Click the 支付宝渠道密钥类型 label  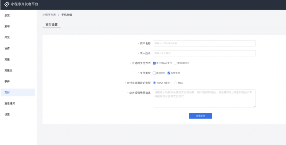click(139, 83)
